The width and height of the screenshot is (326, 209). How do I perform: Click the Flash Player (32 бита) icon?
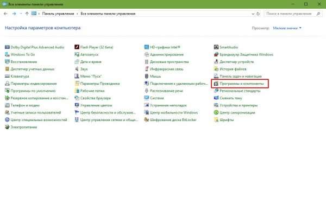point(77,47)
